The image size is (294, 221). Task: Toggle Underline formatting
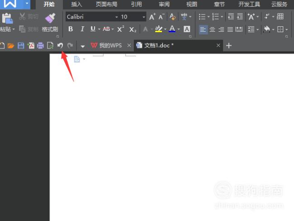pos(93,29)
